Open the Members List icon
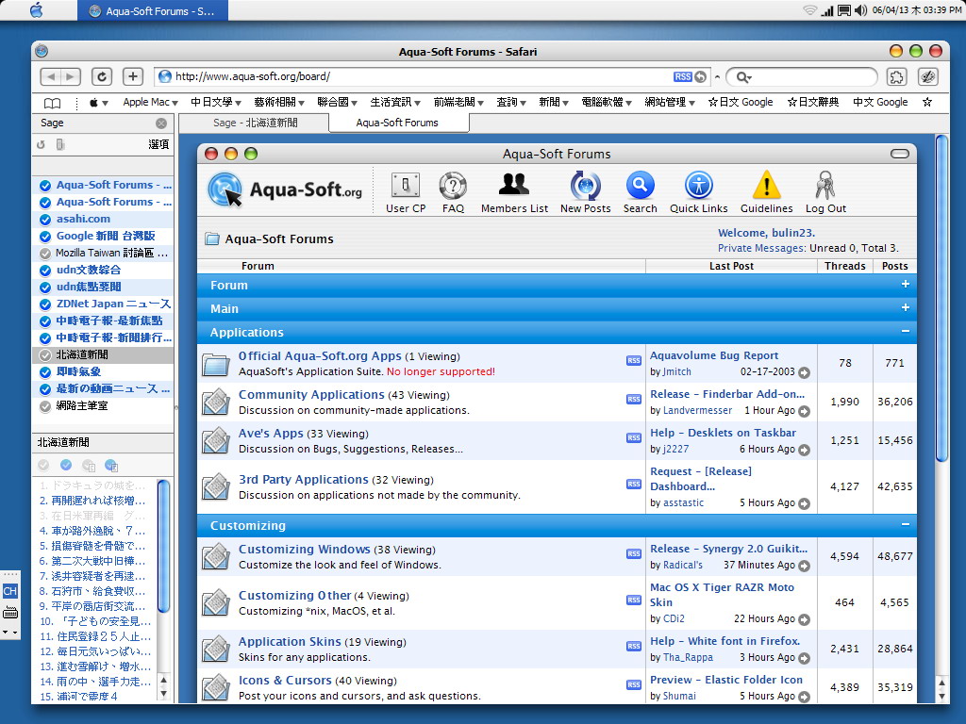 [514, 184]
